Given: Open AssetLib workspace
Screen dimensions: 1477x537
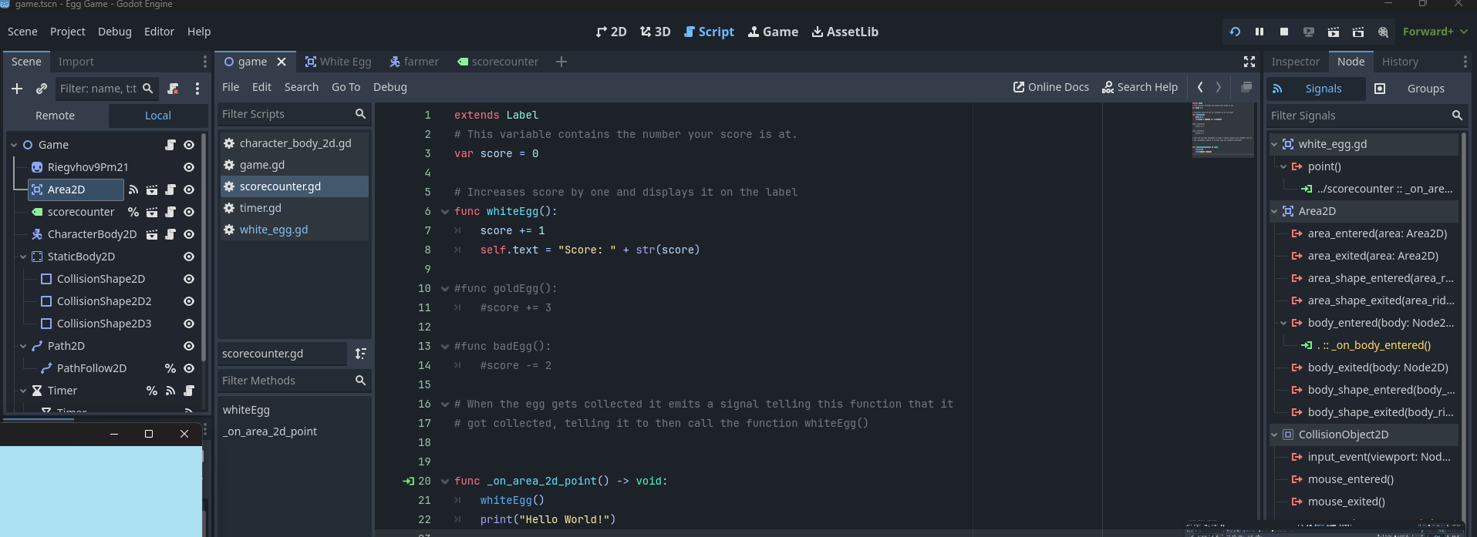Looking at the screenshot, I should point(845,32).
